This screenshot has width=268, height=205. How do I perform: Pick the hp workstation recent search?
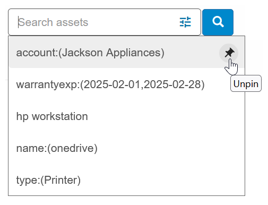pyautogui.click(x=126, y=116)
